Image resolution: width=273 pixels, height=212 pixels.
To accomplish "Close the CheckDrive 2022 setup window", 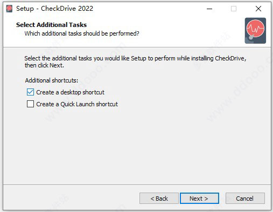I will 258,9.
